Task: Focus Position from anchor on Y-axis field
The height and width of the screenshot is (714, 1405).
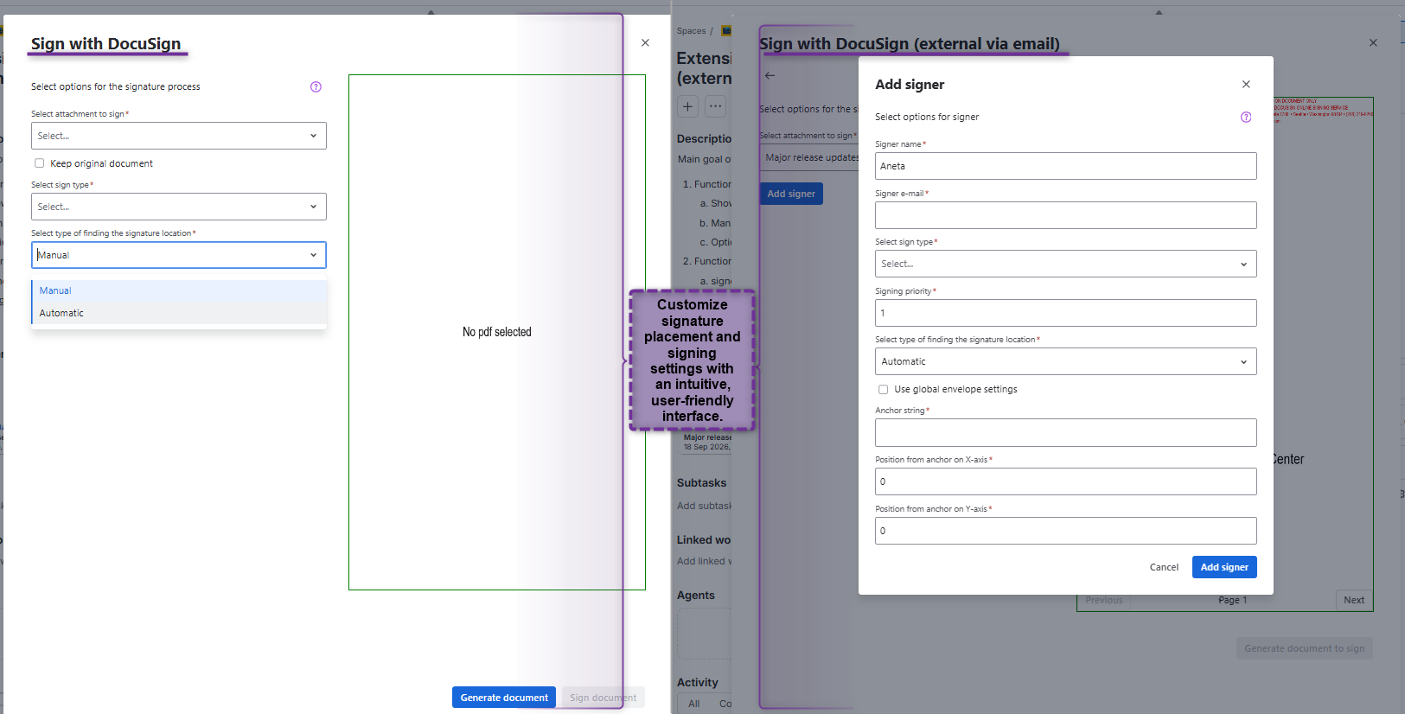Action: [1065, 531]
